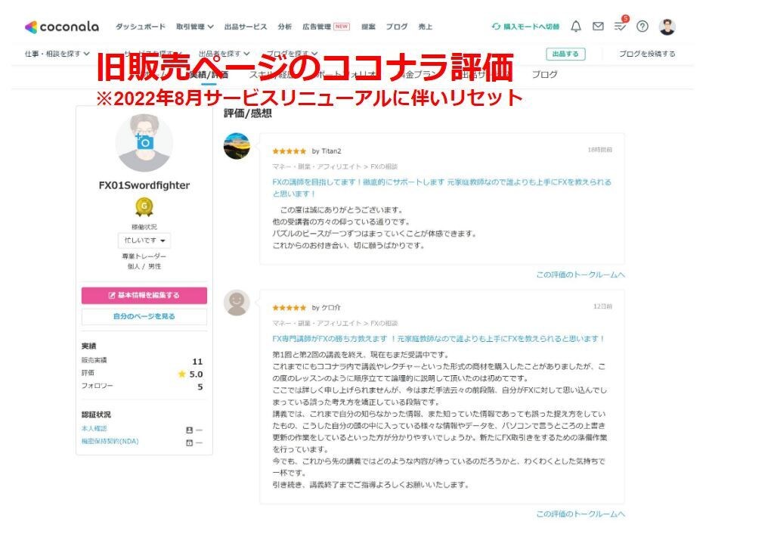Click ケロ介 reviewer avatar

click(x=237, y=303)
